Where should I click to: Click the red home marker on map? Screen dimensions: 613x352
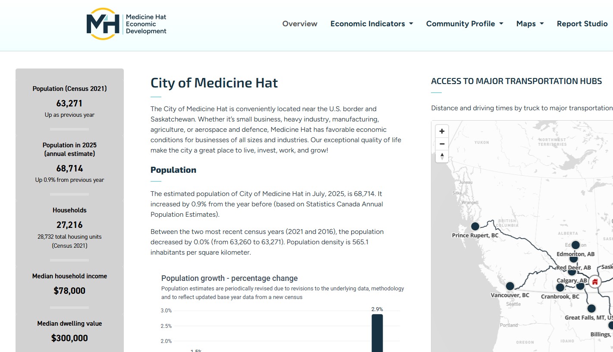(x=595, y=282)
